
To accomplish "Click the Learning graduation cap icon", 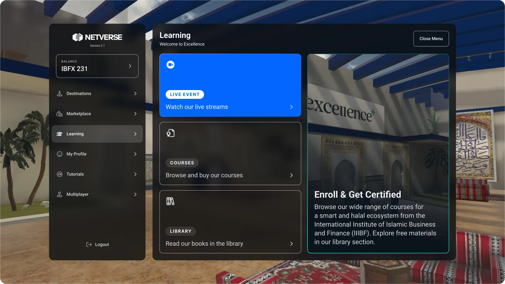I will [60, 134].
